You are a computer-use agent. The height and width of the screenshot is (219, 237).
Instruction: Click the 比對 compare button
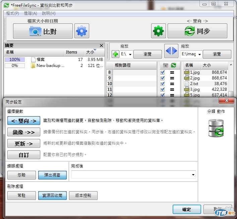pyautogui.click(x=43, y=31)
